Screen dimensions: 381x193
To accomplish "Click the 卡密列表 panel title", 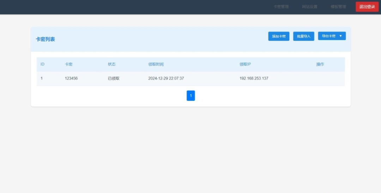I will coord(46,39).
